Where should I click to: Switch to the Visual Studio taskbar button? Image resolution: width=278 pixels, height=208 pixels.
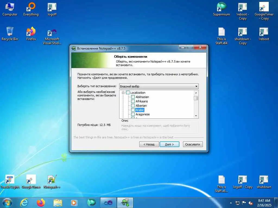click(x=108, y=203)
